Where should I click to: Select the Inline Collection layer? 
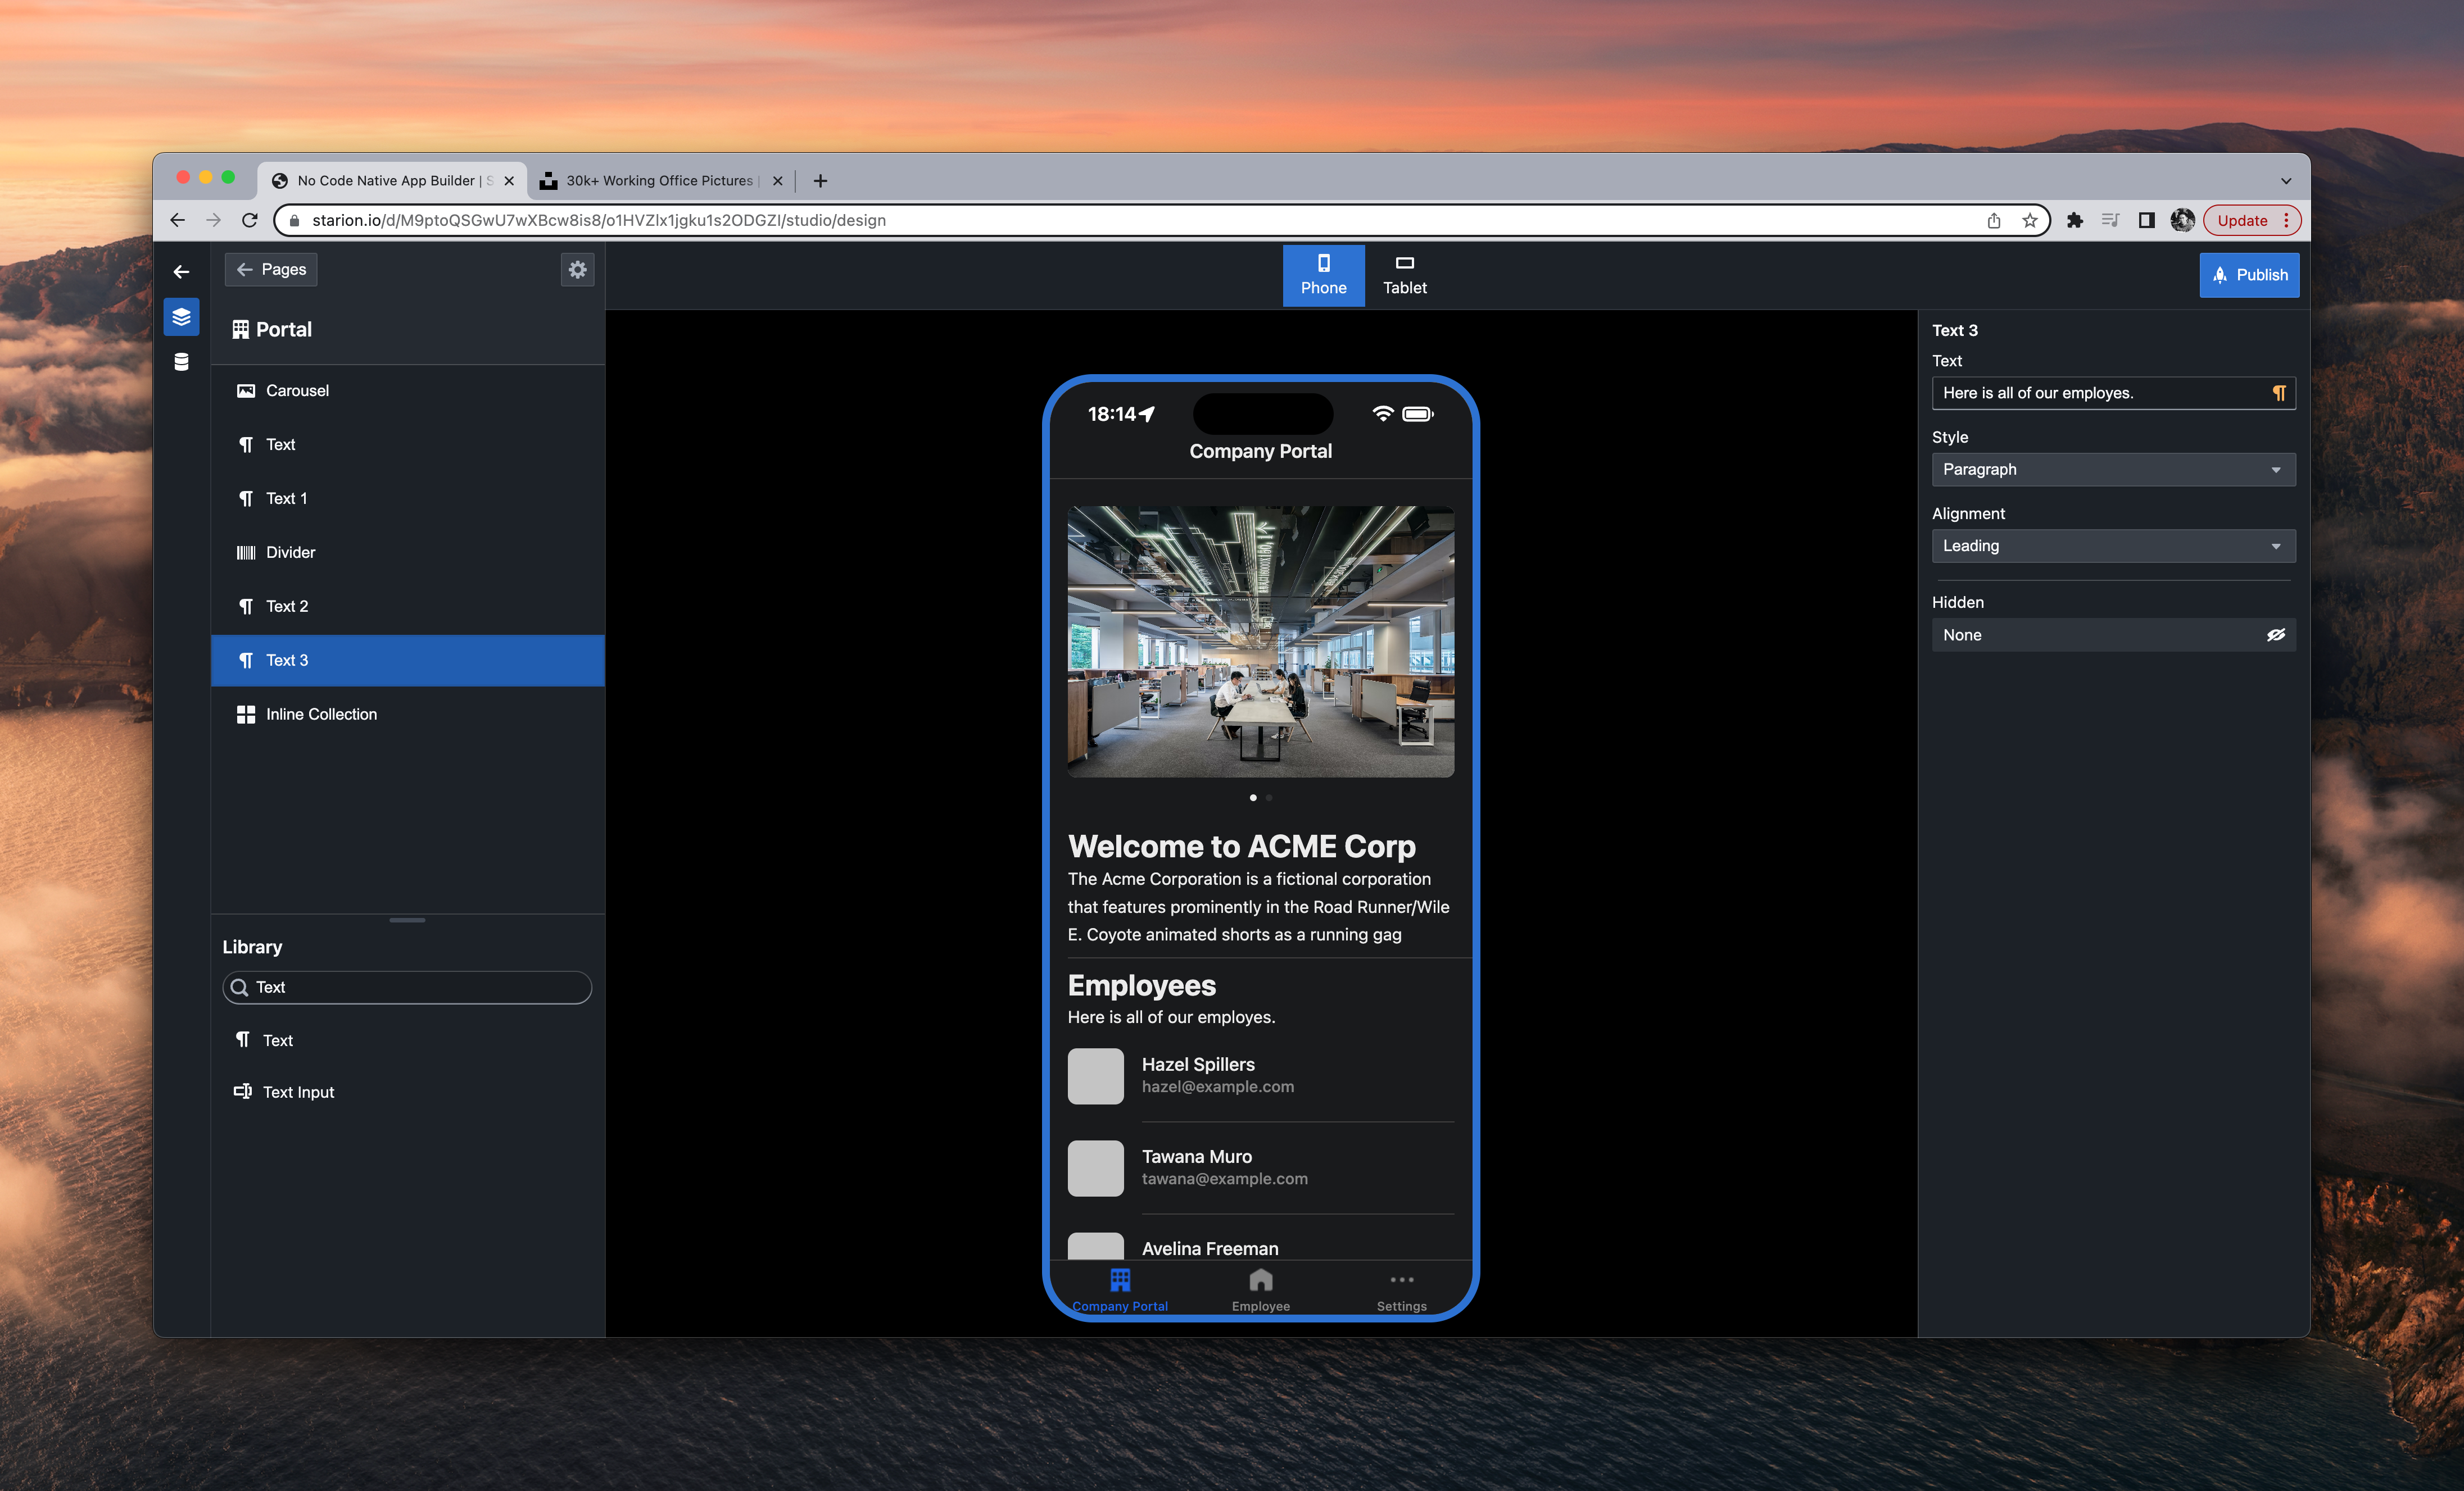click(408, 715)
